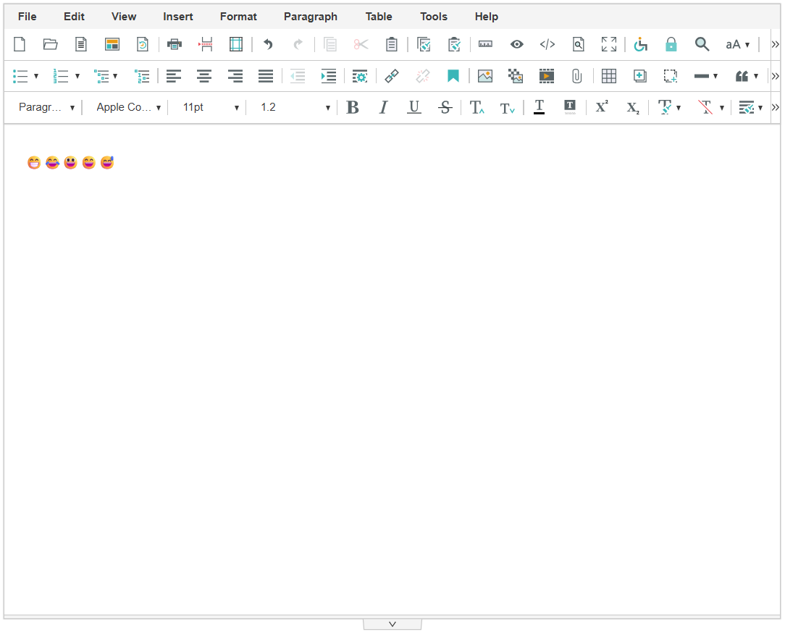Switch to fullscreen mode
This screenshot has width=785, height=632.
[x=609, y=45]
